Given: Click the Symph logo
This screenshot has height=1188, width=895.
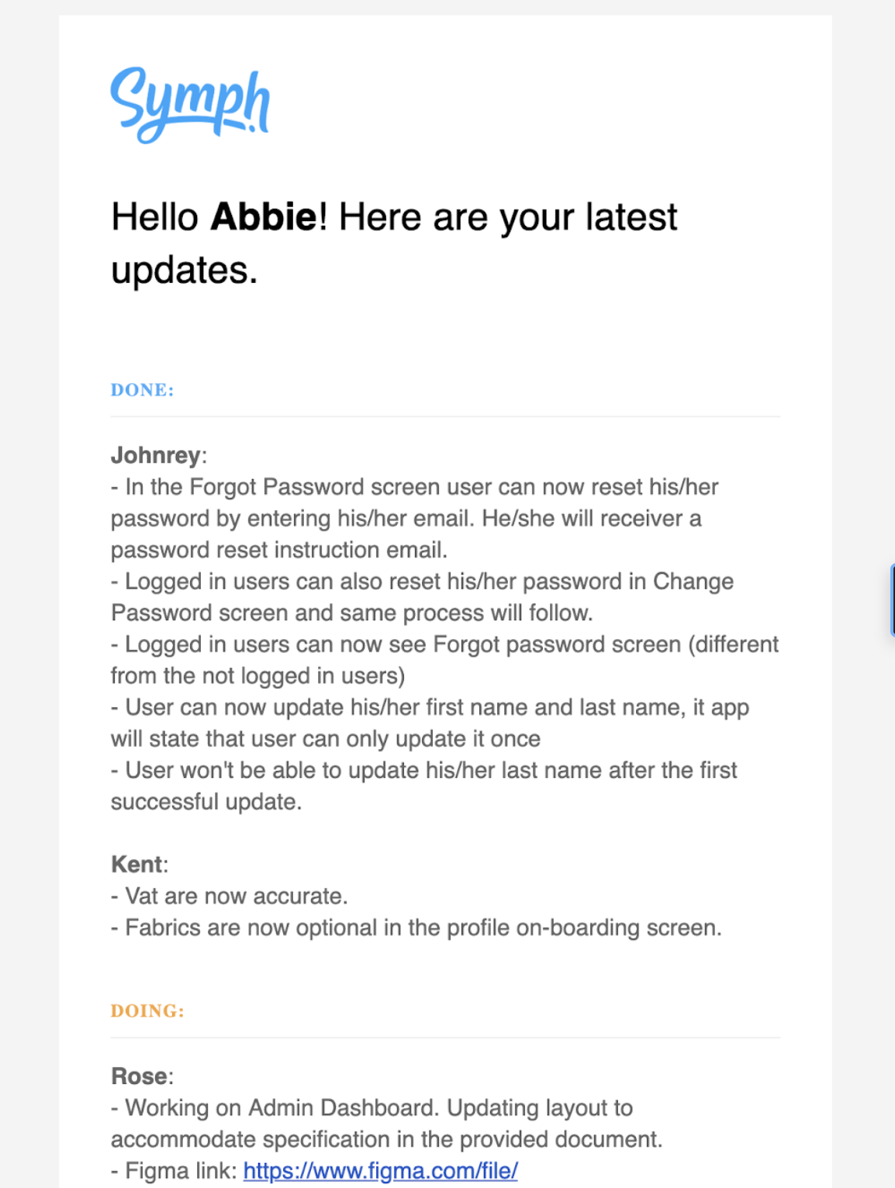Looking at the screenshot, I should coord(190,105).
